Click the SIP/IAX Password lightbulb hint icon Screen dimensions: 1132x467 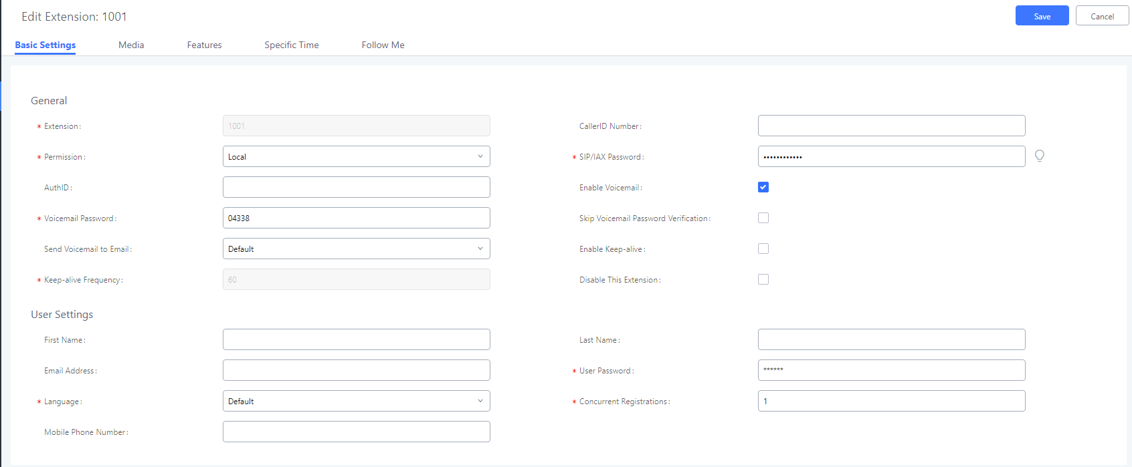pos(1039,156)
